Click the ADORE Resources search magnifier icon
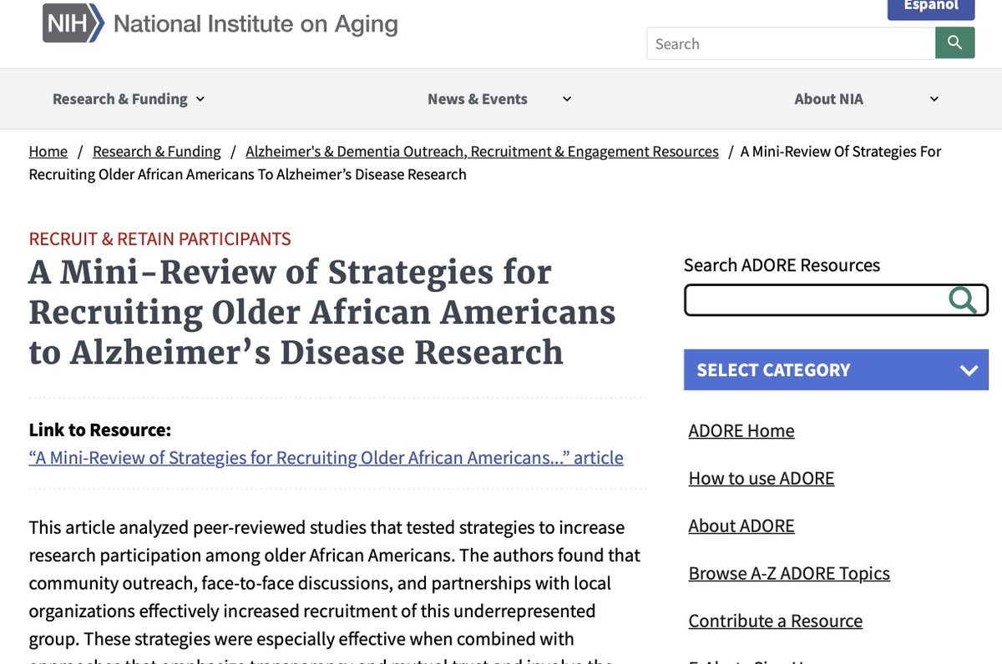 pos(963,300)
